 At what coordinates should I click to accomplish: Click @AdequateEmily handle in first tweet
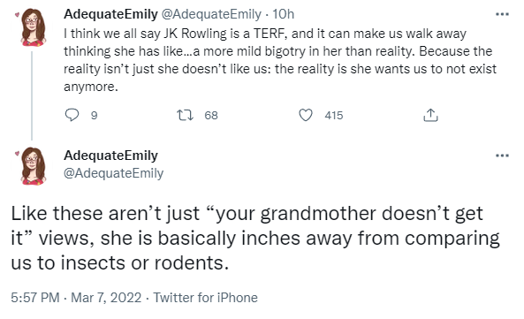pyautogui.click(x=211, y=14)
